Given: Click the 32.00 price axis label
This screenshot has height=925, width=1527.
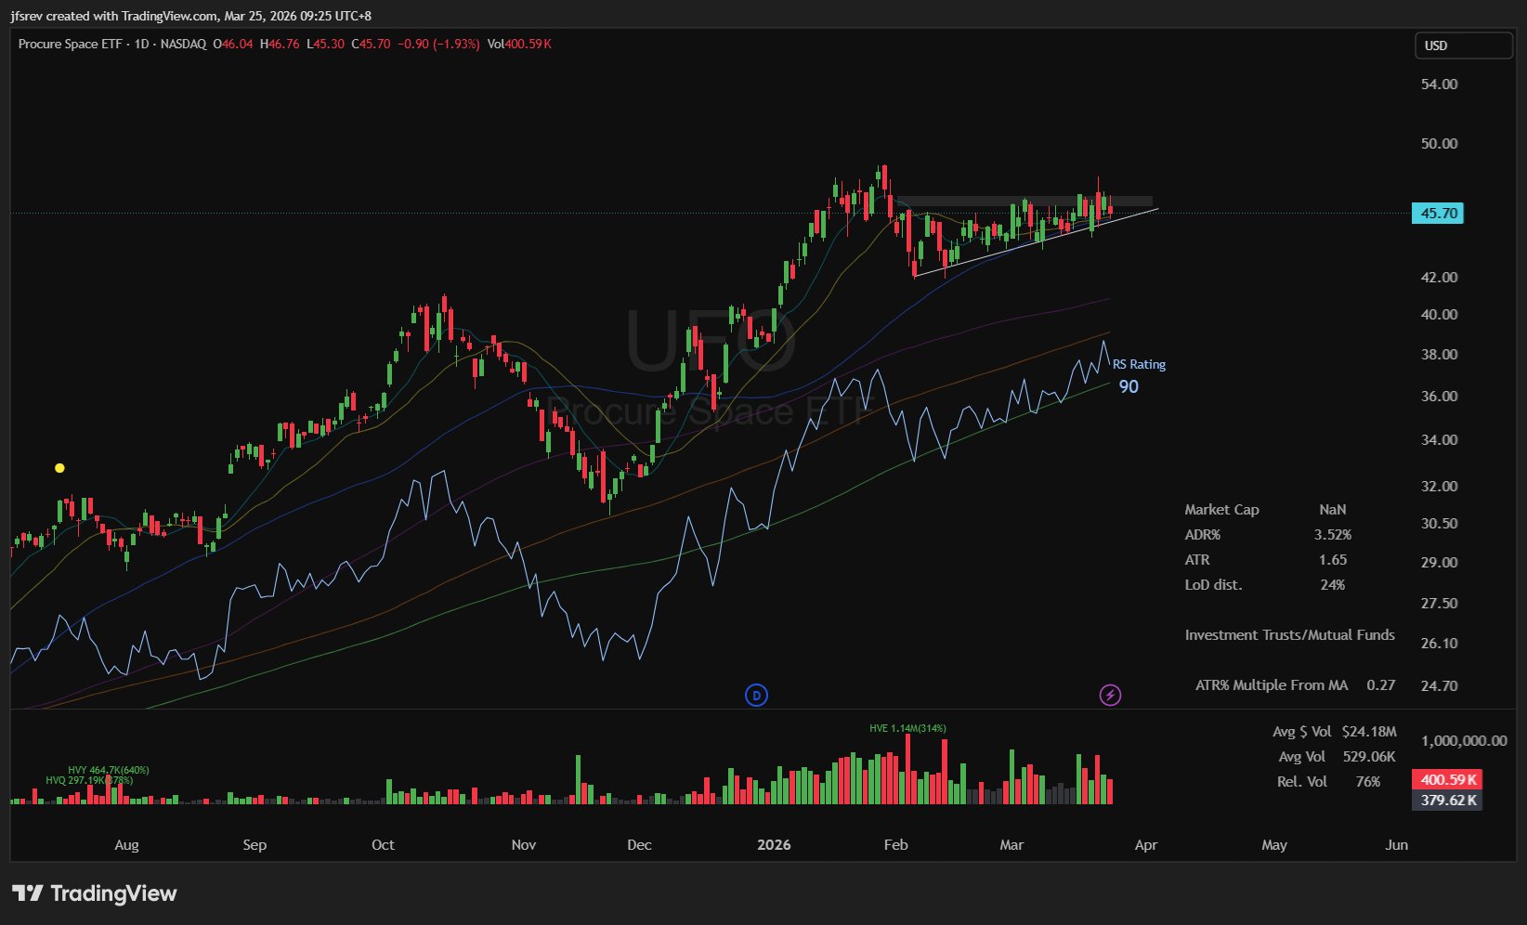Looking at the screenshot, I should (1439, 486).
